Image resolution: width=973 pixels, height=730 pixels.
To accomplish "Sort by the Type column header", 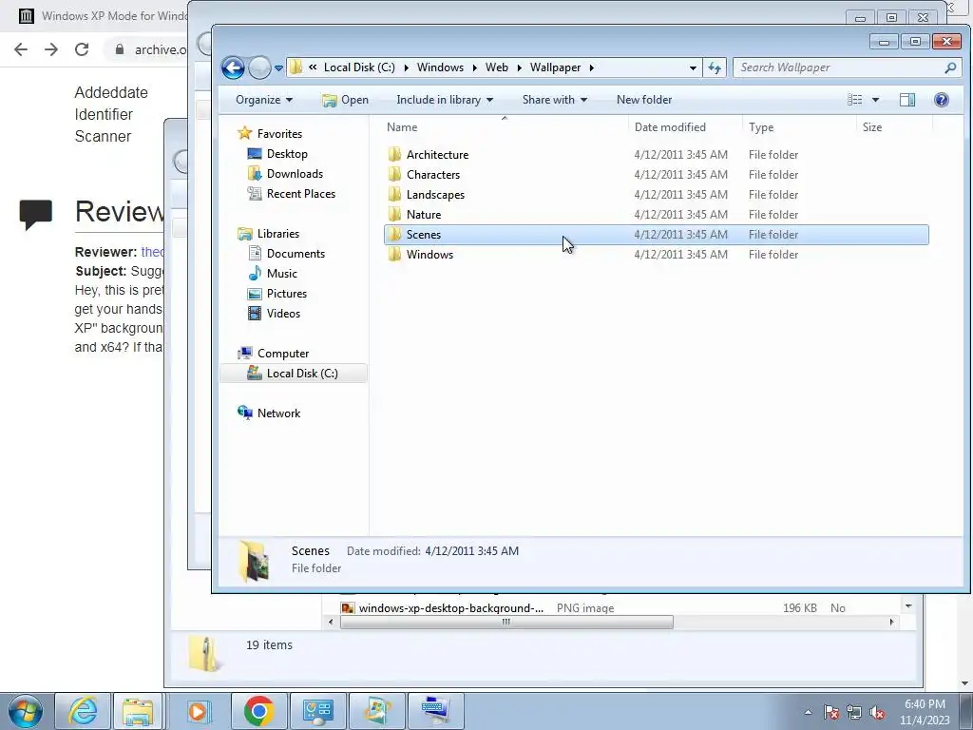I will tap(799, 127).
